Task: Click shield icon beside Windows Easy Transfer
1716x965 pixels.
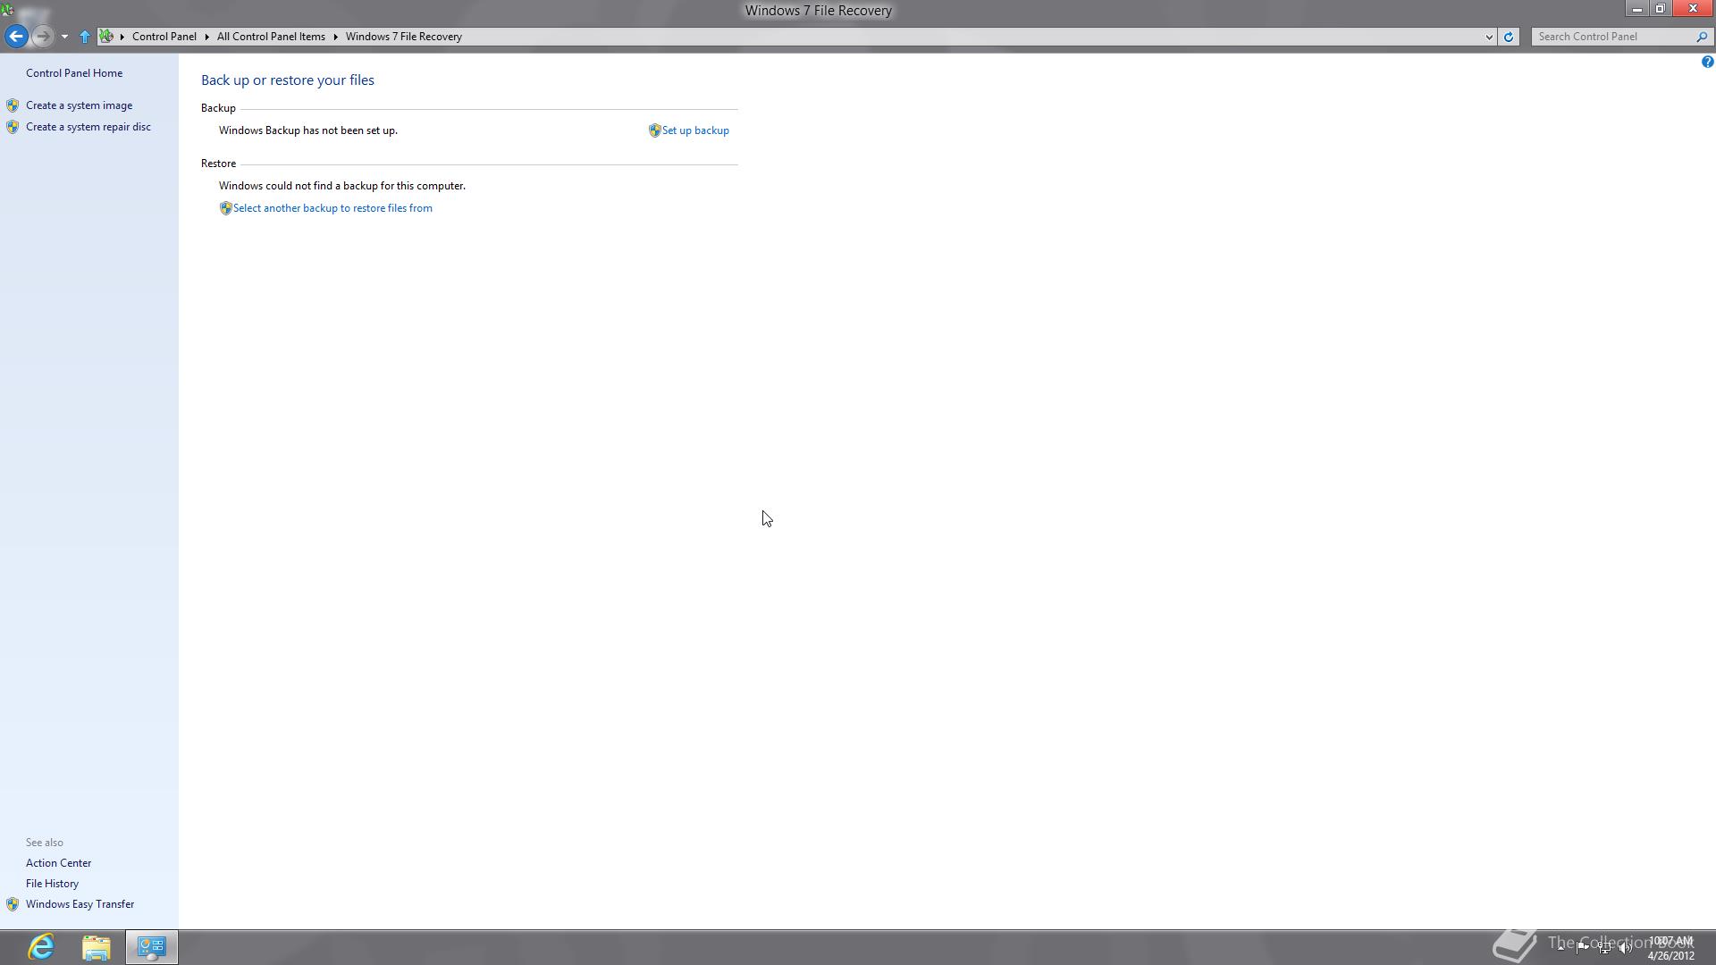Action: [x=13, y=904]
